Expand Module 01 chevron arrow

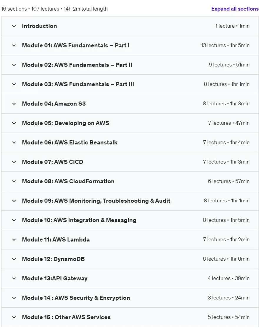14,46
